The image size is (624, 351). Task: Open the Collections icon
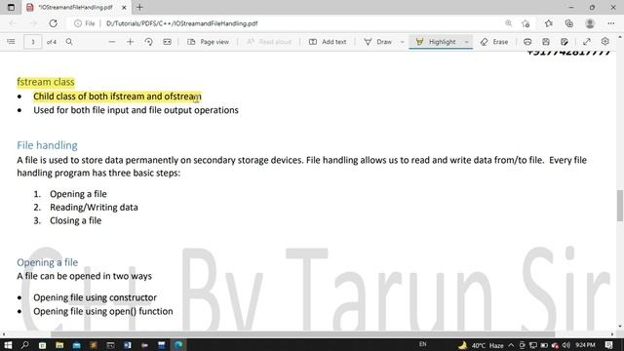pos(569,23)
